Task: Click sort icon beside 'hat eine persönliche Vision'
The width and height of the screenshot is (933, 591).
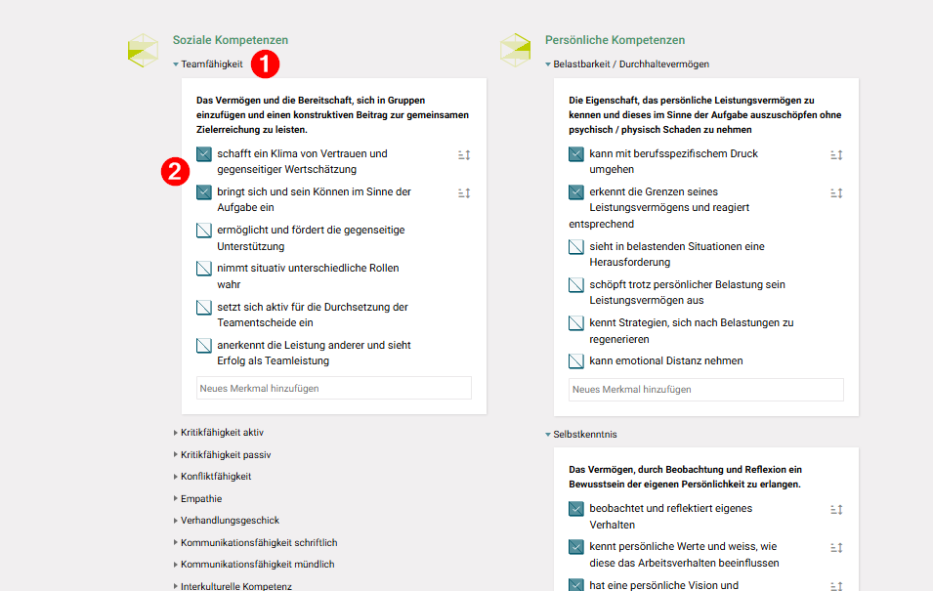Action: pyautogui.click(x=836, y=586)
